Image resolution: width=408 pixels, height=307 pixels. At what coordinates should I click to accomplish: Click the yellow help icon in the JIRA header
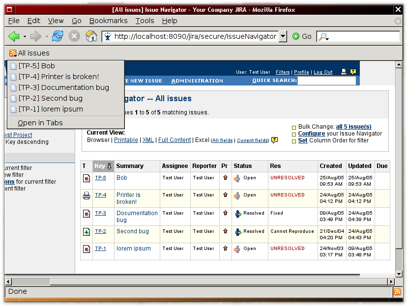coord(353,72)
